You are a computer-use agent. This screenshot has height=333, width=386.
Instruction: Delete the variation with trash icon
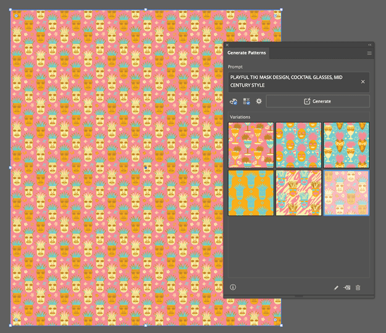pyautogui.click(x=358, y=288)
